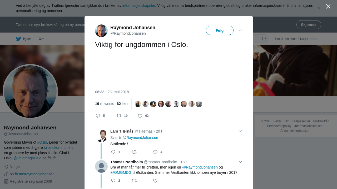The height and width of the screenshot is (189, 337).
Task: Open the Logg inn dropdown
Action: point(309,39)
